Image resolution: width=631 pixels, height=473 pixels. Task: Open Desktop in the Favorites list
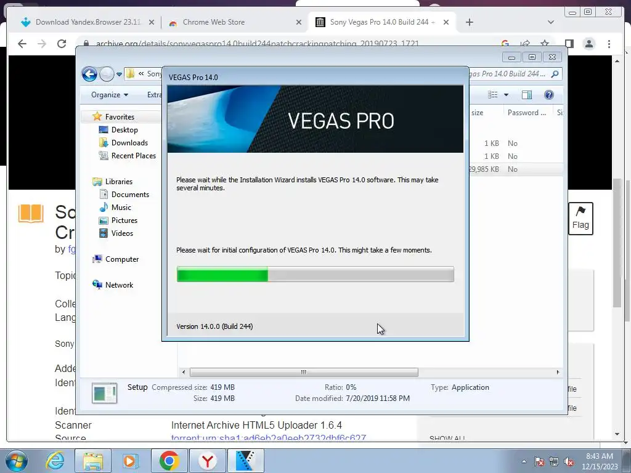(124, 129)
